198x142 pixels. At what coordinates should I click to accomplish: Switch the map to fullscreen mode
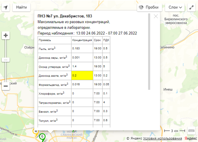(x=192, y=7)
